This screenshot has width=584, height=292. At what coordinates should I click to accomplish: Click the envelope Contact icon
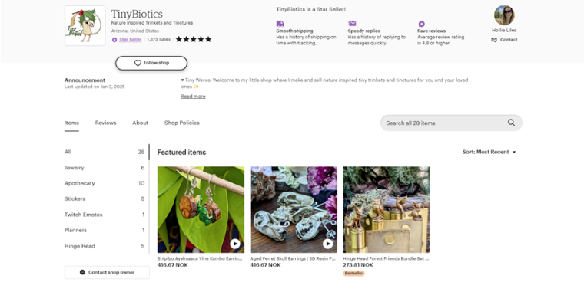coord(494,40)
